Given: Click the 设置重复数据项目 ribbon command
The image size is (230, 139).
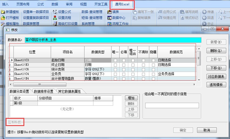Looking at the screenshot, I should pyautogui.click(x=36, y=18).
